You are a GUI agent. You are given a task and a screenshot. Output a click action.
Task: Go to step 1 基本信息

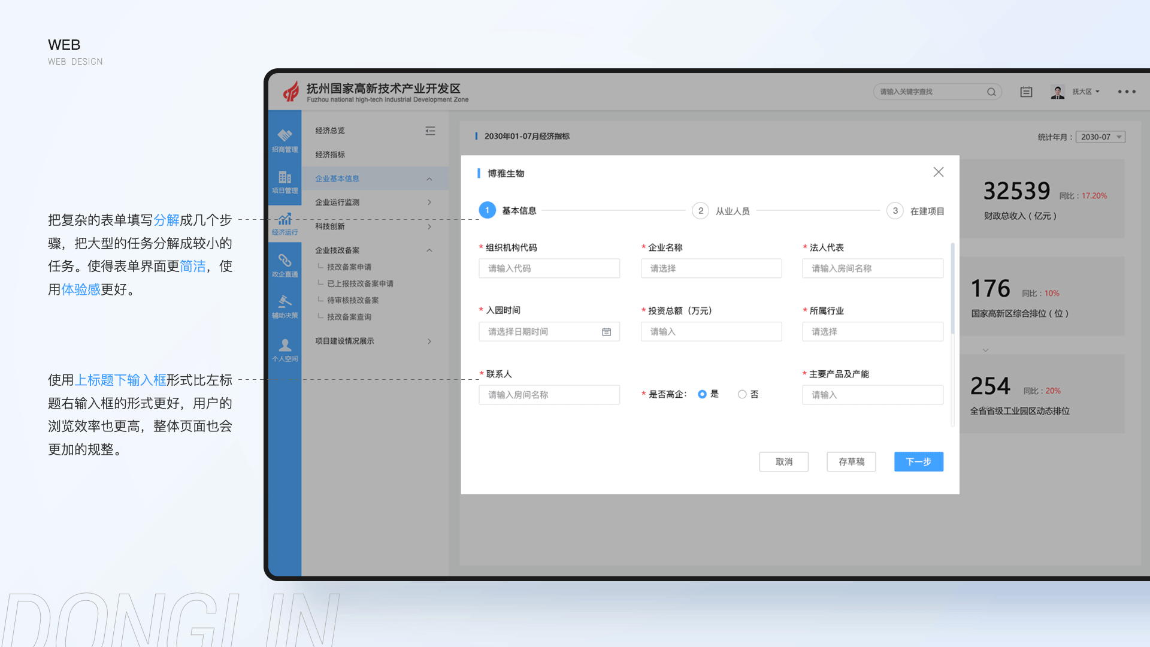[508, 210]
